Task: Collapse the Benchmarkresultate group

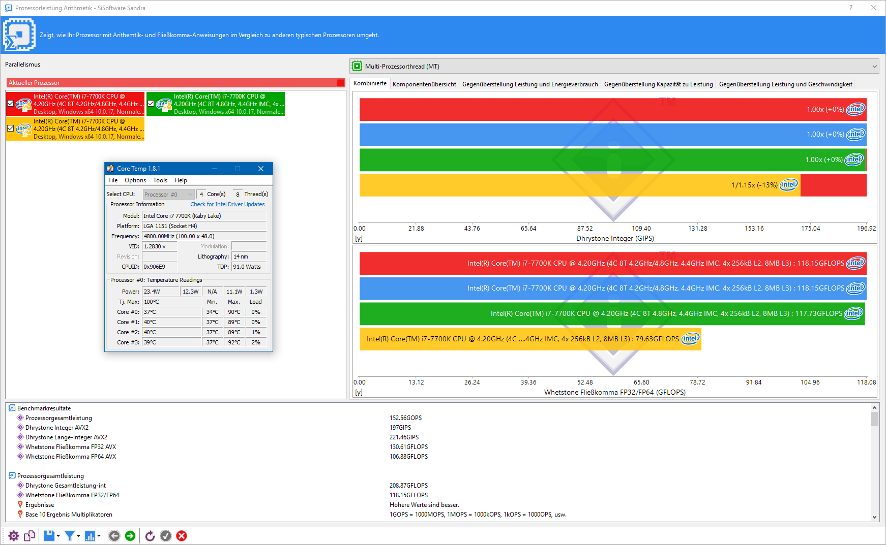Action: coord(12,408)
